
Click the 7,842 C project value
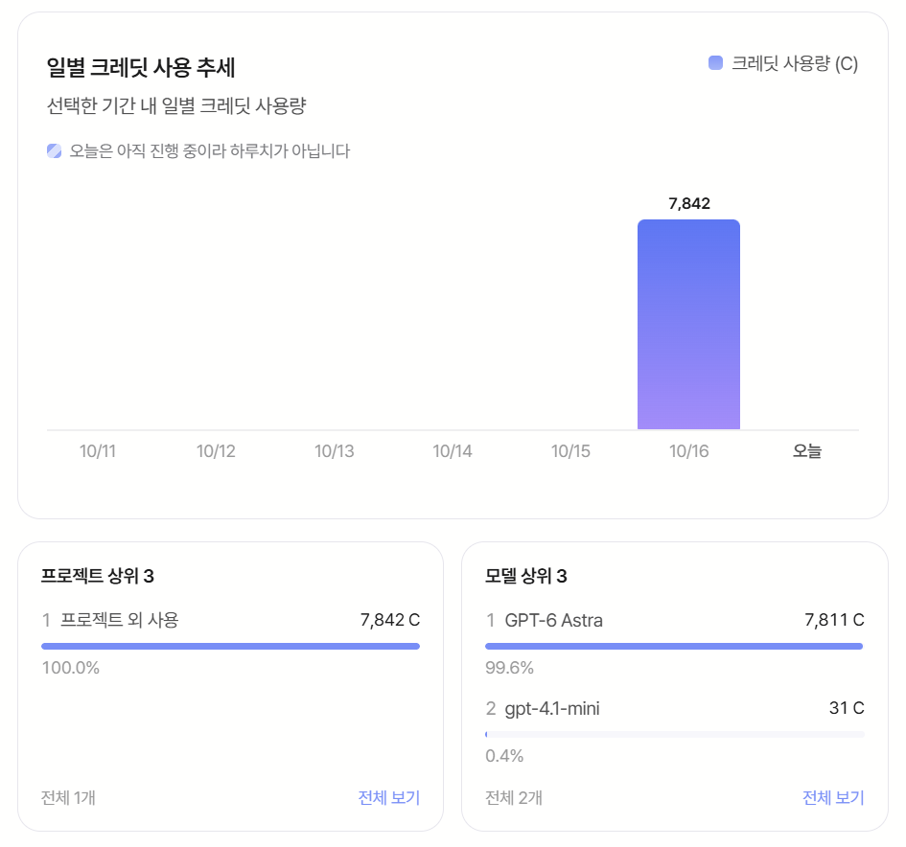pyautogui.click(x=390, y=620)
